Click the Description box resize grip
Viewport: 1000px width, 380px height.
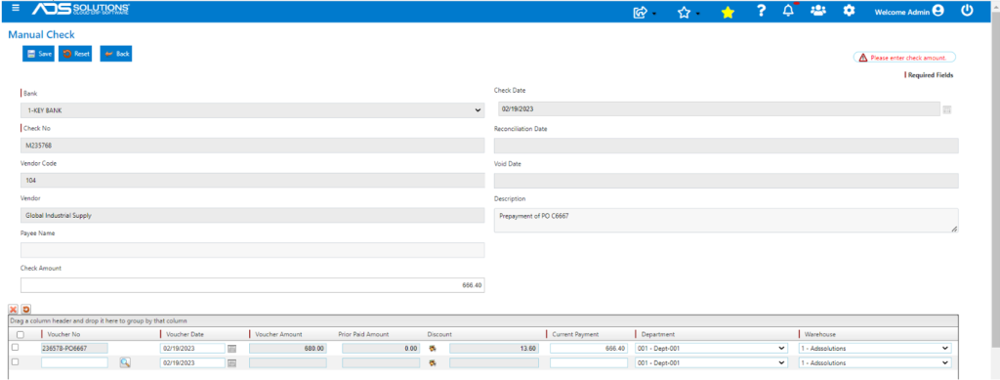(954, 229)
